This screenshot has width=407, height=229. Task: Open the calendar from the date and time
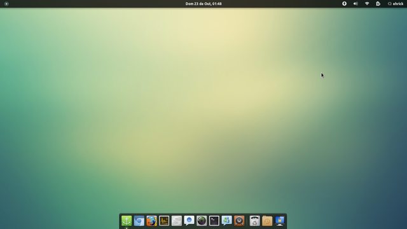pyautogui.click(x=203, y=4)
